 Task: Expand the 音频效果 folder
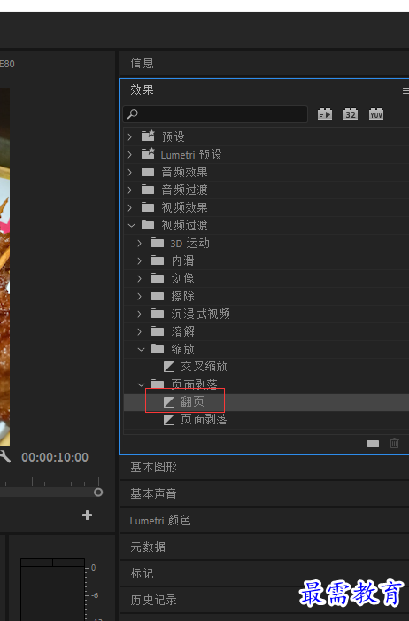tap(130, 172)
